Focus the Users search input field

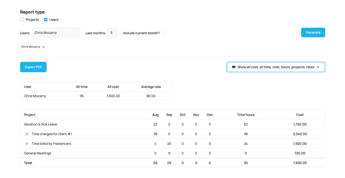pyautogui.click(x=56, y=33)
